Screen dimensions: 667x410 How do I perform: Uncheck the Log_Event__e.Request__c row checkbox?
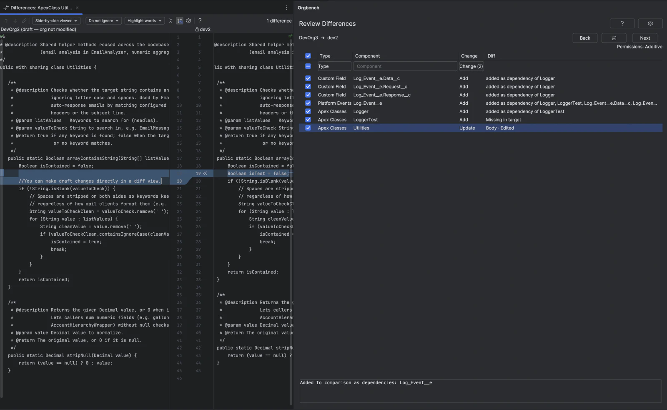pyautogui.click(x=308, y=87)
